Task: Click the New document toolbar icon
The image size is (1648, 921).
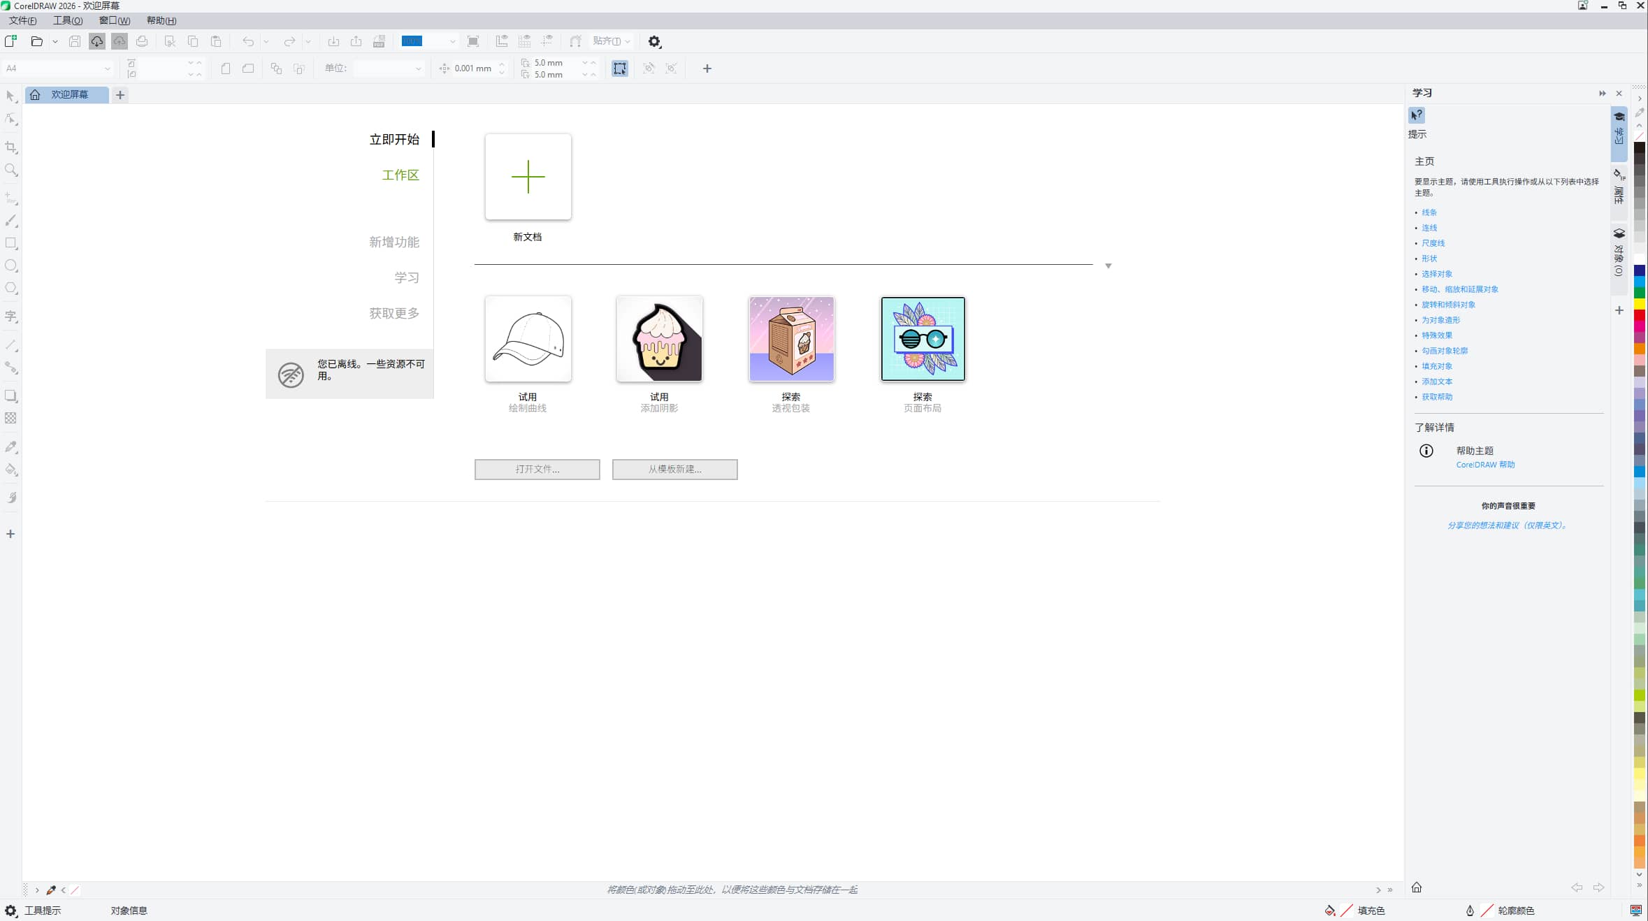Action: (x=10, y=41)
